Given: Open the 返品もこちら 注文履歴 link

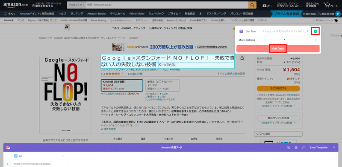Looking at the screenshot, I should pos(313,5).
